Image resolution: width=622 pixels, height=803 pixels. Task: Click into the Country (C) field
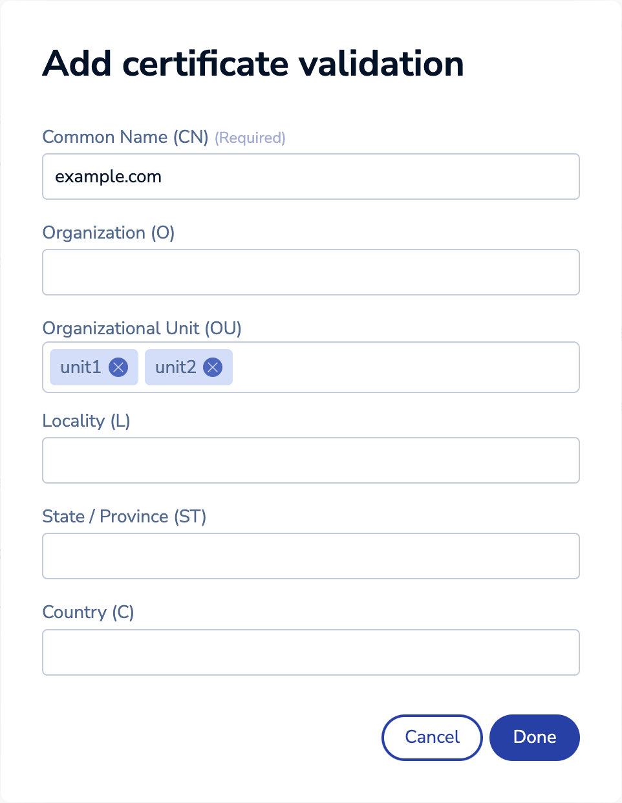point(310,652)
